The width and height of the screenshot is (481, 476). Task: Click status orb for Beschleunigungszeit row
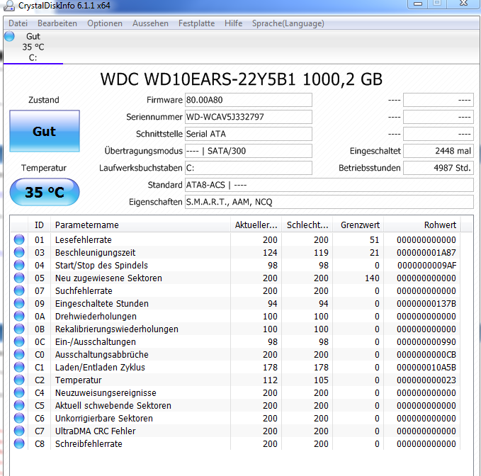tap(19, 252)
